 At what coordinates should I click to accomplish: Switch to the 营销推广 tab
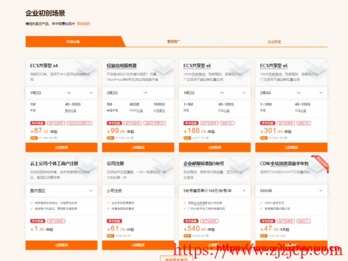point(174,41)
